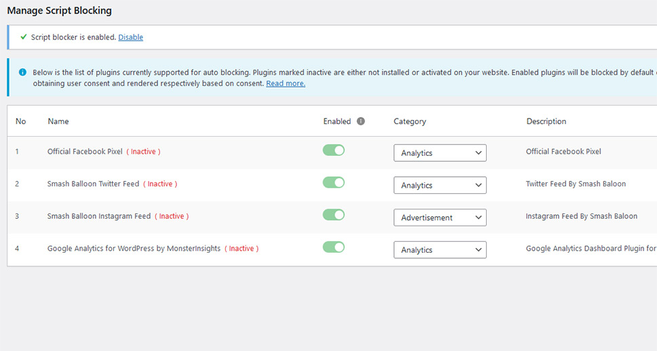Click the Category column header
657x351 pixels.
(x=410, y=121)
